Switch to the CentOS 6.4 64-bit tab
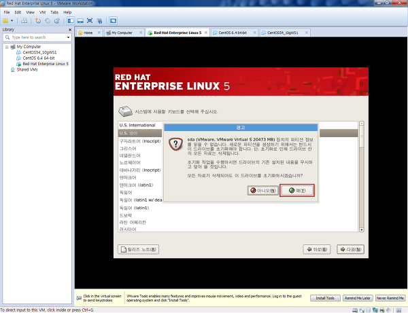408x313 pixels. point(233,33)
